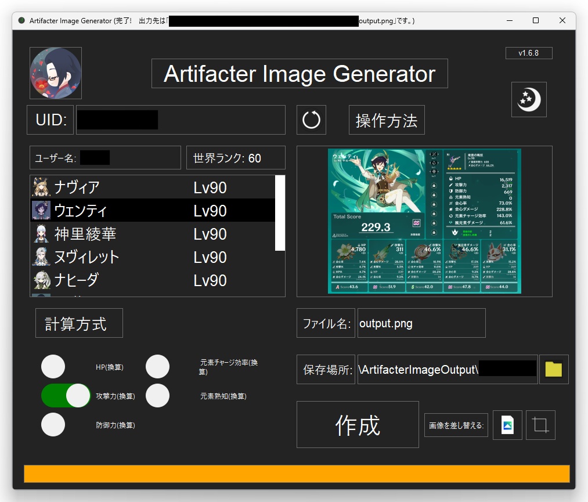Click version v1.6.8 label
Screen dimensions: 588x502
[529, 53]
